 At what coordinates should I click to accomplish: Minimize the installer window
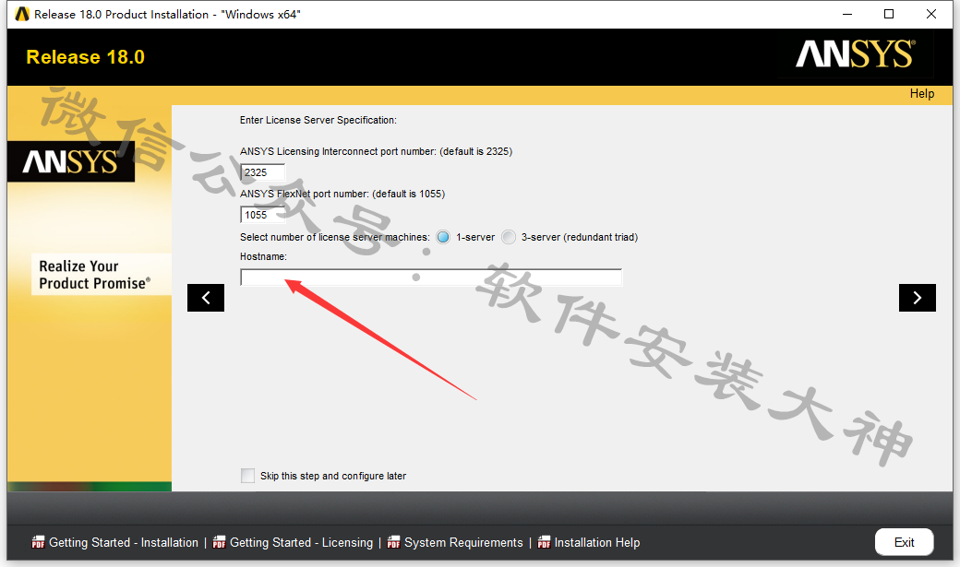click(847, 14)
